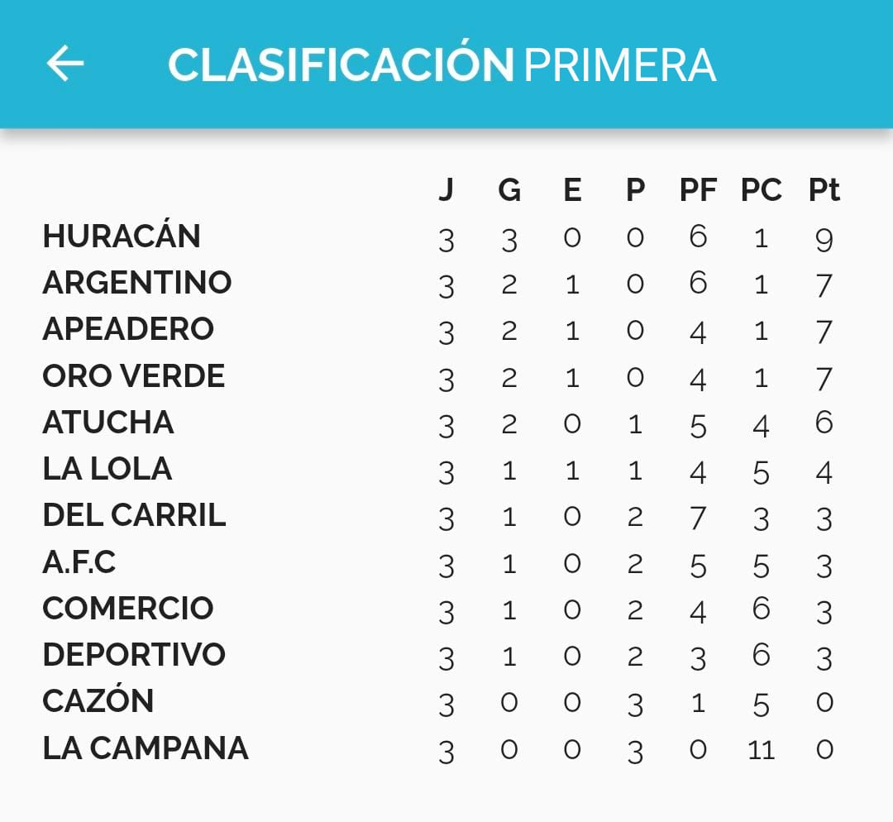Sort standings by the Pt column
This screenshot has height=822, width=893.
(820, 189)
